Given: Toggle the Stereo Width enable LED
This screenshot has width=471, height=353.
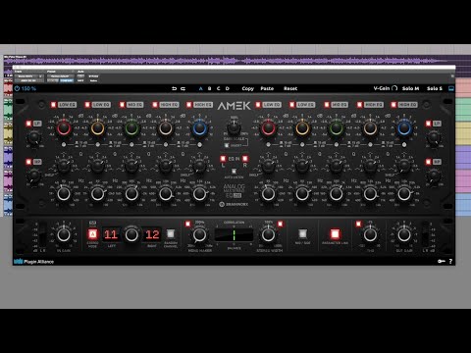Looking at the screenshot, I should click(x=281, y=224).
